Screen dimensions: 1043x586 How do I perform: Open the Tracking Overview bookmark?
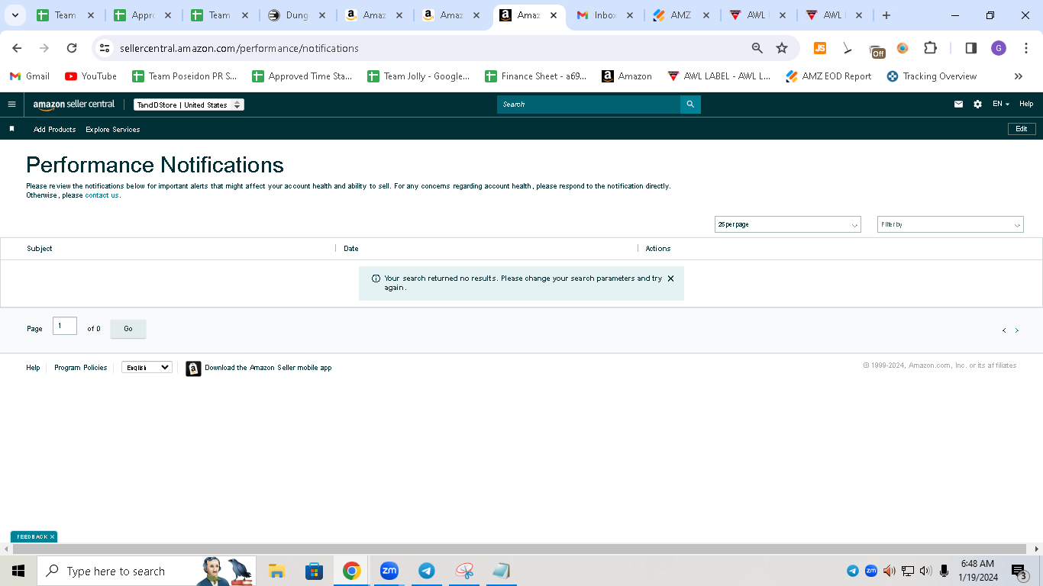(932, 76)
